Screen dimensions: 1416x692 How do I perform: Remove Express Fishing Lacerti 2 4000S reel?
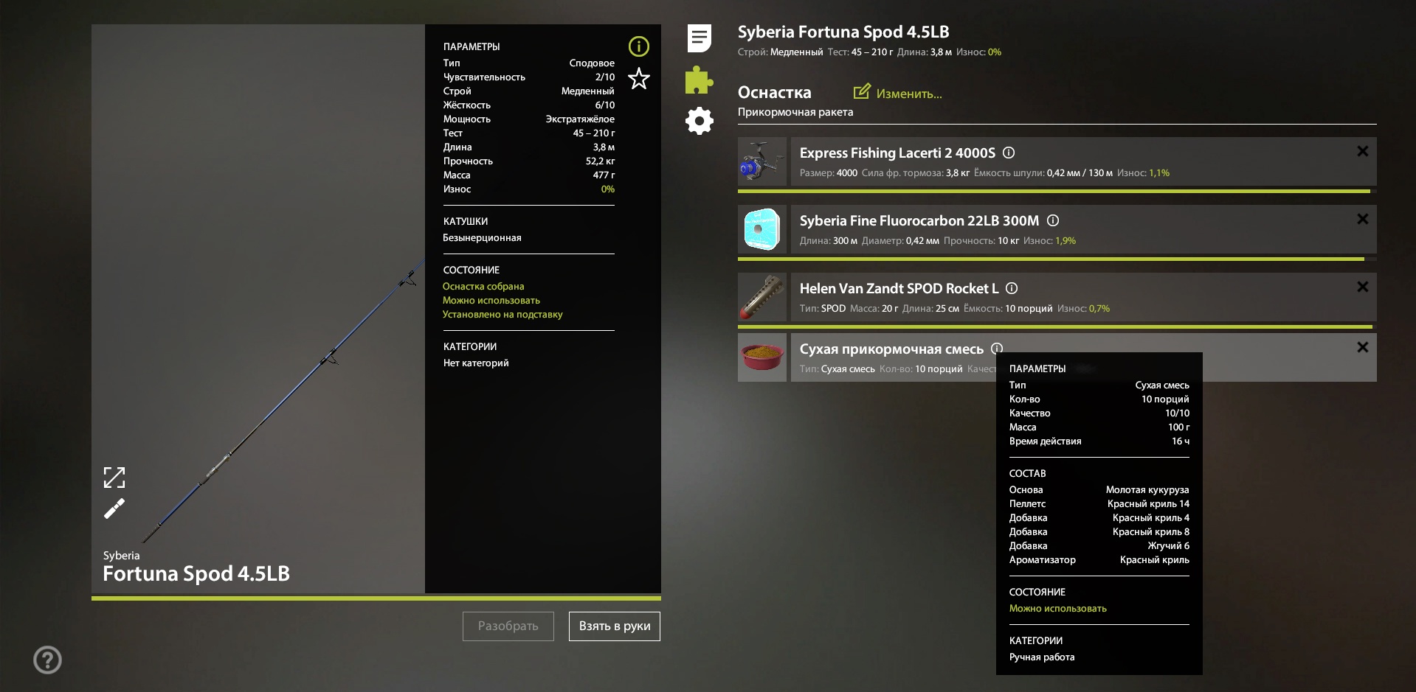point(1363,151)
